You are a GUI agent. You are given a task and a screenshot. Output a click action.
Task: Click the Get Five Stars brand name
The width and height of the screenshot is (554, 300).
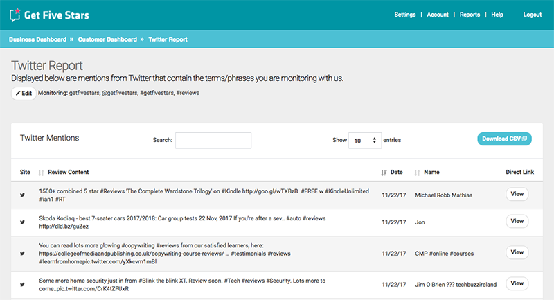[57, 15]
